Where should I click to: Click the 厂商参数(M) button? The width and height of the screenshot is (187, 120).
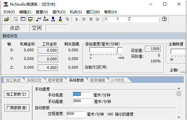pyautogui.click(x=17, y=108)
